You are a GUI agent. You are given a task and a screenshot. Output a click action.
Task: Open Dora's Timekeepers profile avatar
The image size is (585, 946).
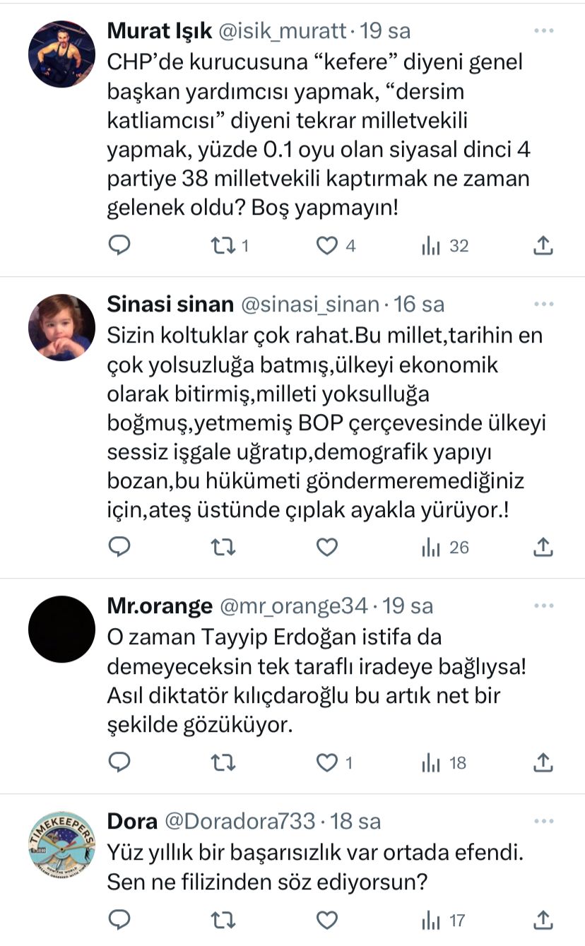point(61,844)
